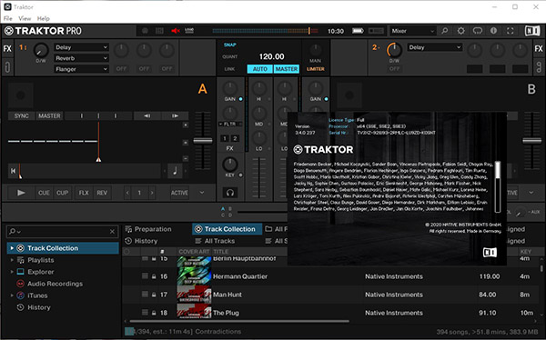Screen dimensions: 546x340
Task: Click Audio Recordings in browser tree
Action: point(55,284)
